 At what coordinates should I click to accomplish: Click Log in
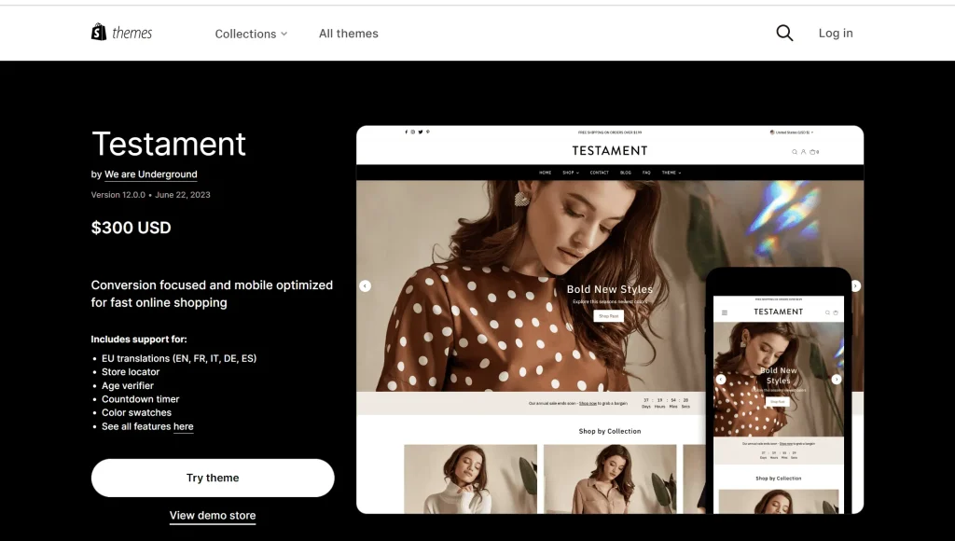[835, 33]
